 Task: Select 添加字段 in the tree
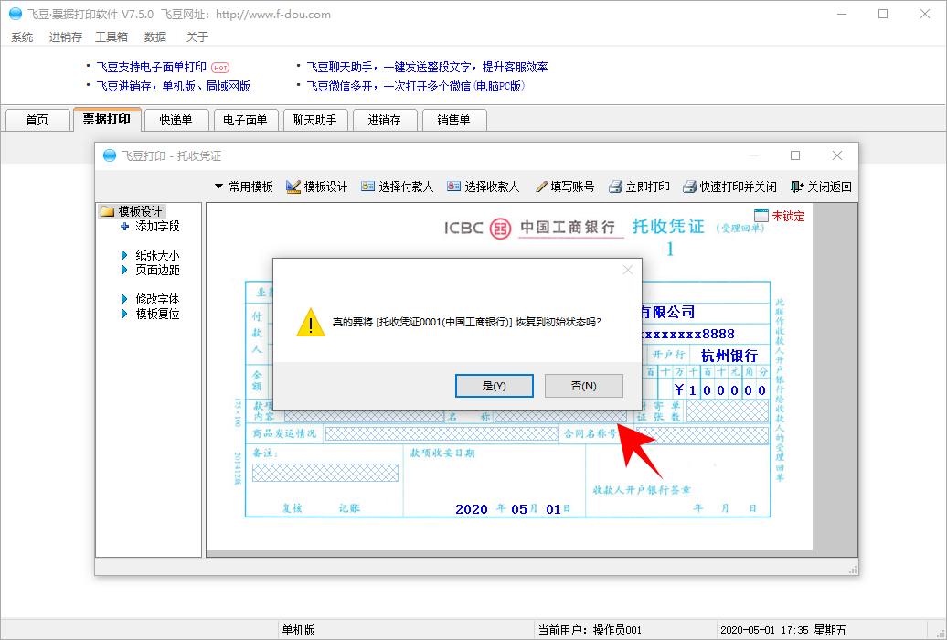tap(157, 226)
